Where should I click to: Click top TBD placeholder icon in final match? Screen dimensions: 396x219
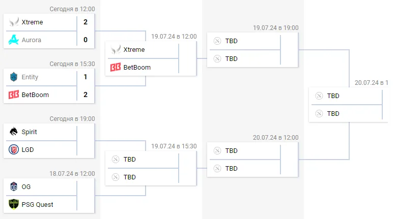click(319, 96)
